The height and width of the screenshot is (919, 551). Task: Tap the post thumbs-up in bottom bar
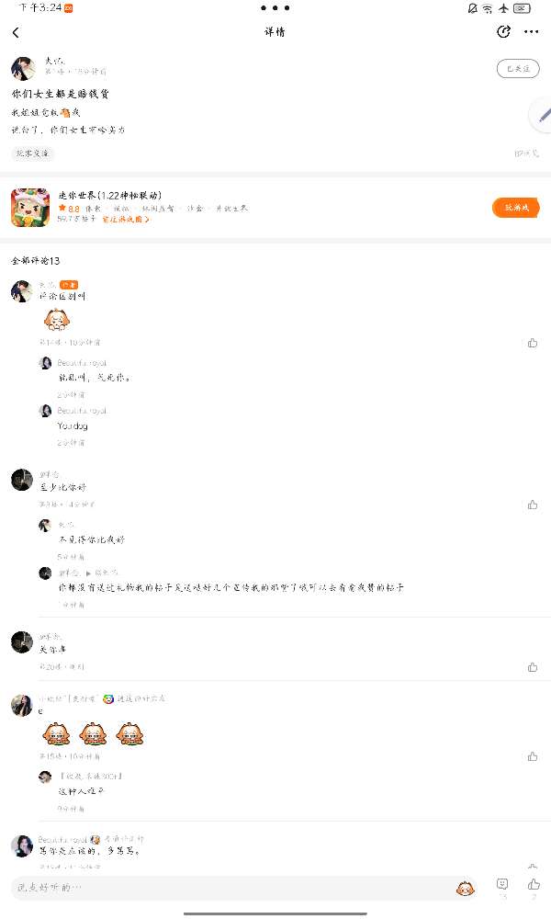click(534, 884)
